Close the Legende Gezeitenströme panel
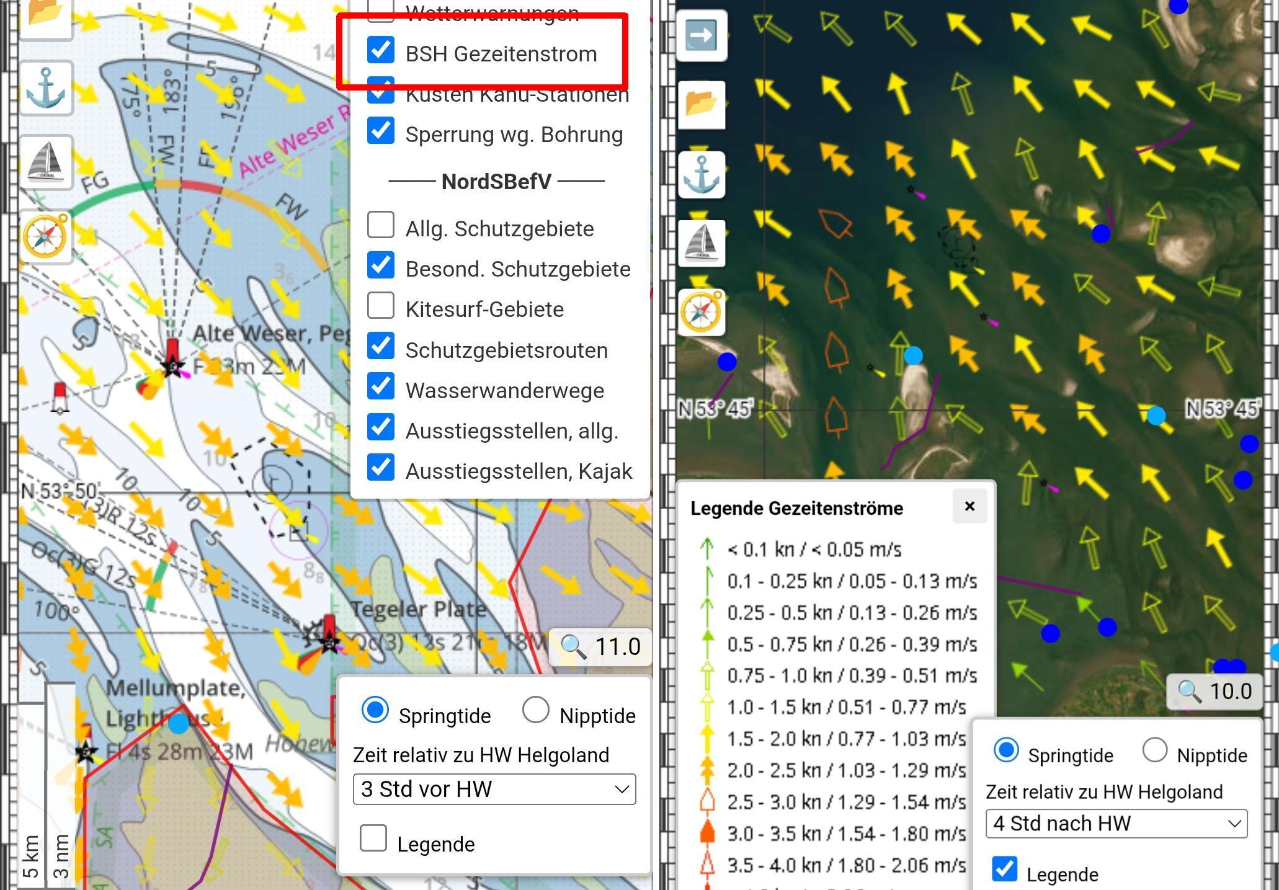1279x890 pixels. 969,507
